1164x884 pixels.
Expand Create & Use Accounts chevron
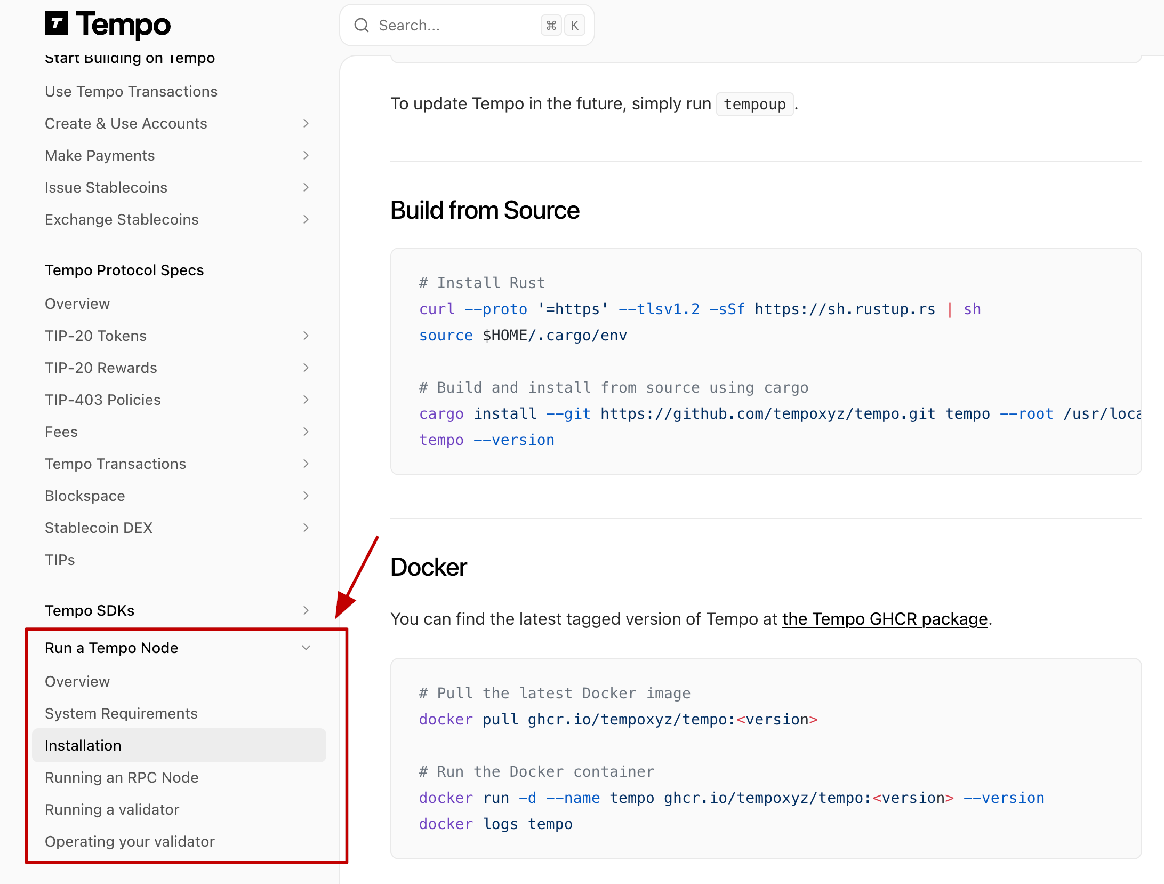point(306,123)
